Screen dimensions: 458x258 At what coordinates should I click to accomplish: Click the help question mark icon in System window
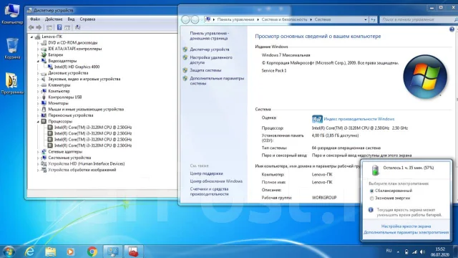pyautogui.click(x=452, y=29)
